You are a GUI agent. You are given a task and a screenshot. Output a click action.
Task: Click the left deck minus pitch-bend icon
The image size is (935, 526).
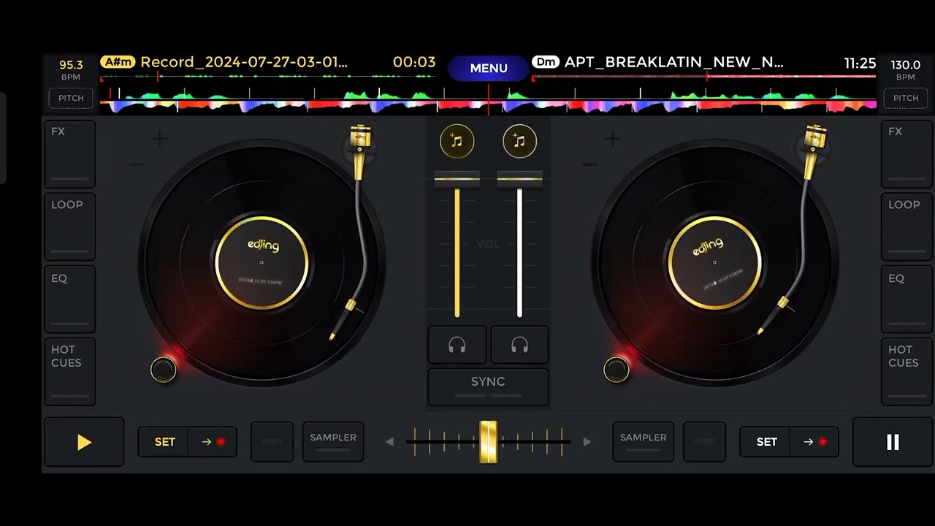coord(137,164)
